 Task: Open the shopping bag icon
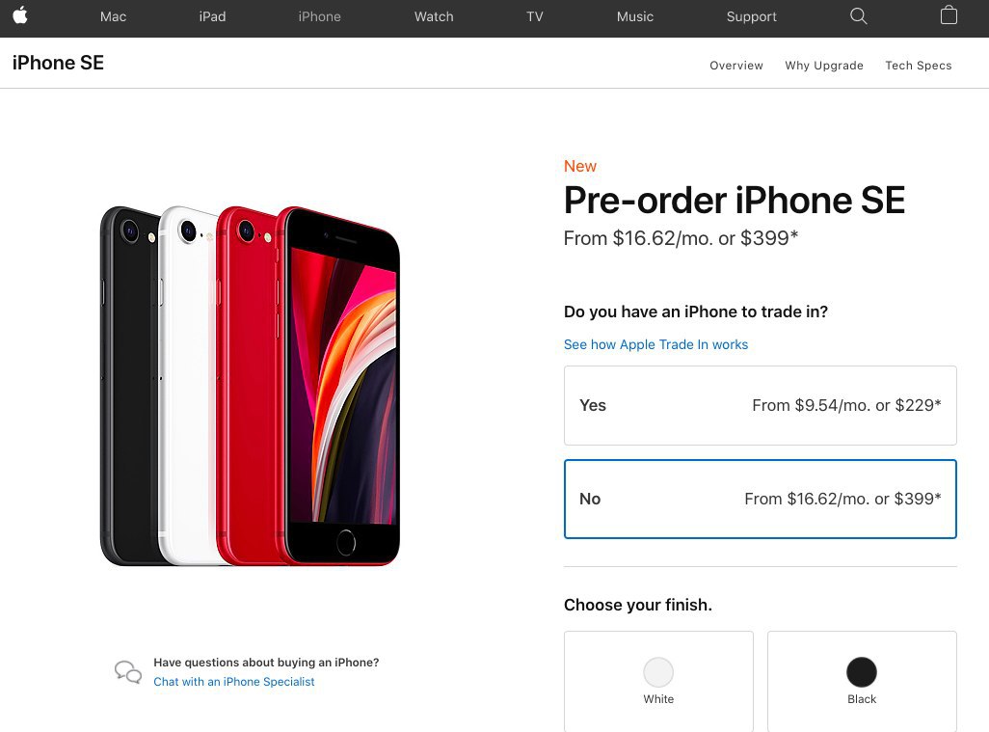coord(949,15)
